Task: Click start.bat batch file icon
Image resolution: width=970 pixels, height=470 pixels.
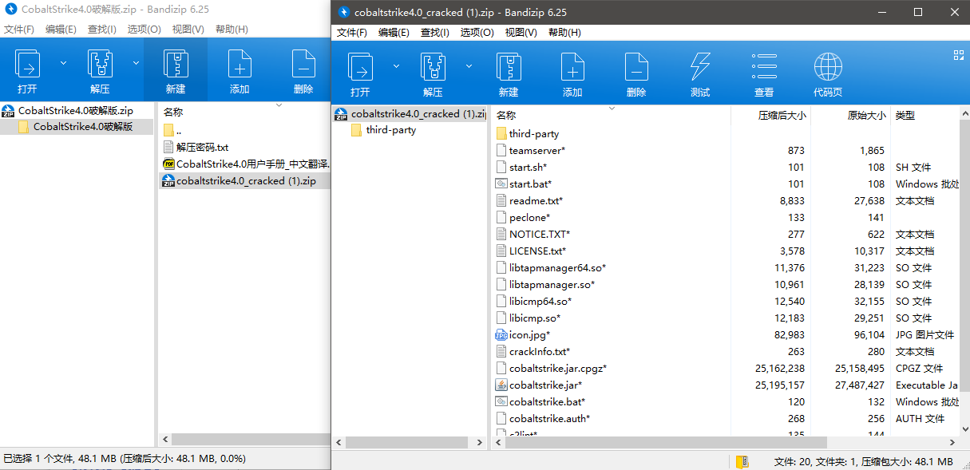Action: (x=501, y=184)
